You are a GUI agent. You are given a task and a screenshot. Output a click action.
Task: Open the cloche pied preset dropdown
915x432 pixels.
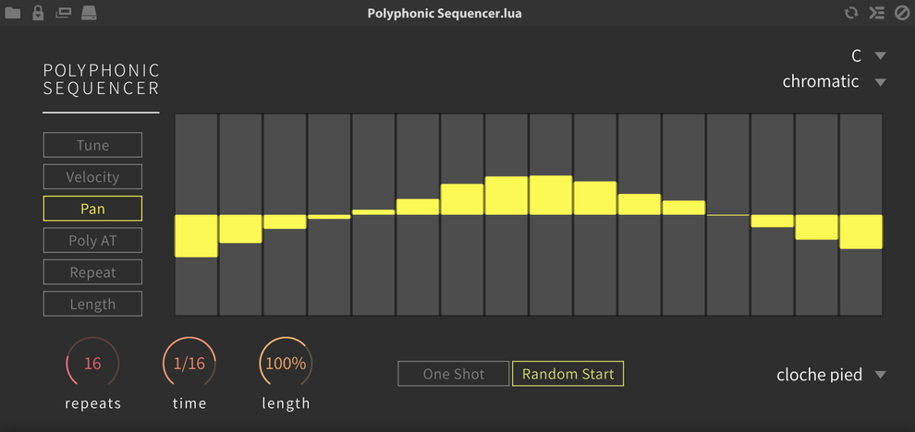[x=831, y=375]
